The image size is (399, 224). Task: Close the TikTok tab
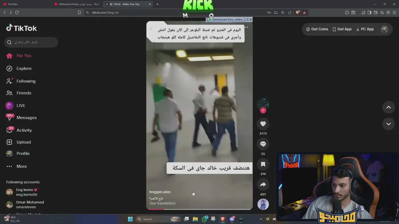click(x=150, y=4)
